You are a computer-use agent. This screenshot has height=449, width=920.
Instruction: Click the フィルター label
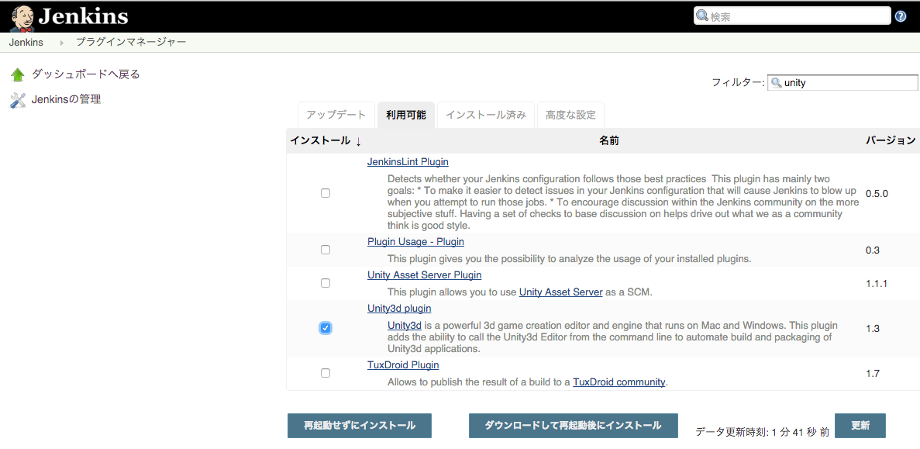click(738, 83)
